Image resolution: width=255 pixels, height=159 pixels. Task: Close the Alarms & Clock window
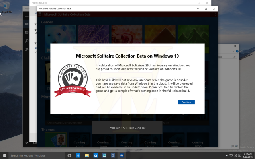[x=207, y=3]
